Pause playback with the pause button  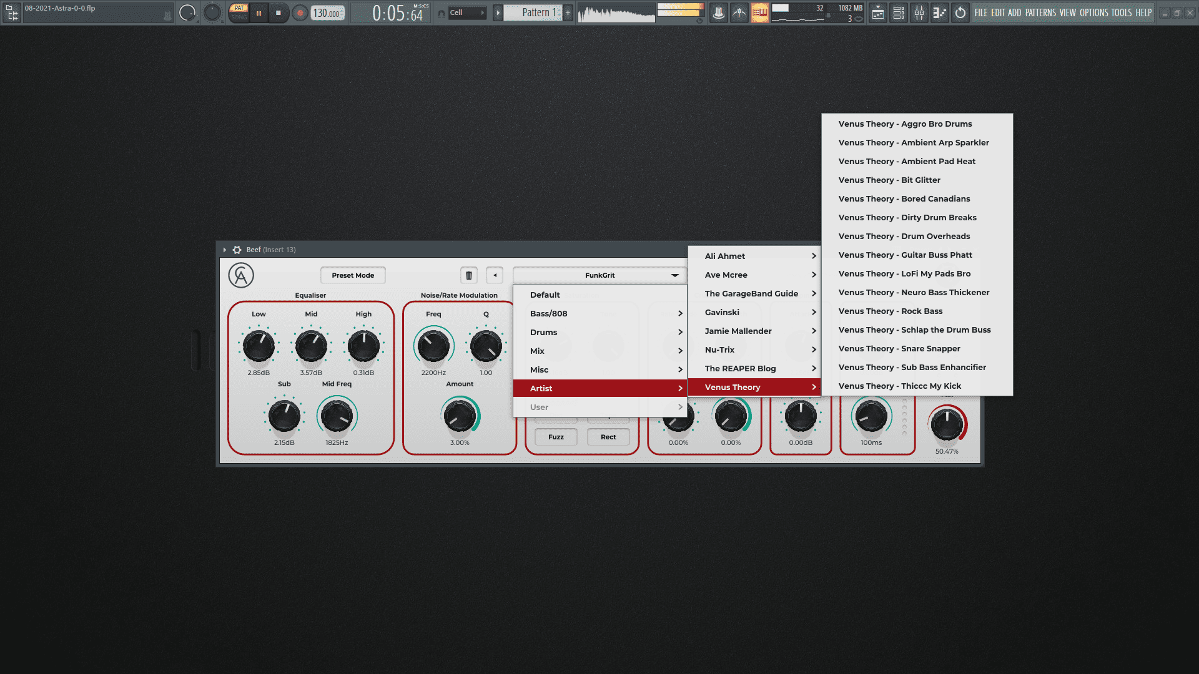pyautogui.click(x=259, y=12)
